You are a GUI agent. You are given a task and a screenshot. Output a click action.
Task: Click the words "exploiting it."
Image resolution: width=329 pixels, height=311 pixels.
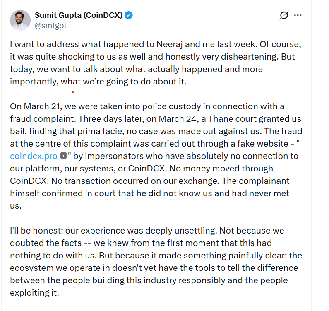click(34, 293)
